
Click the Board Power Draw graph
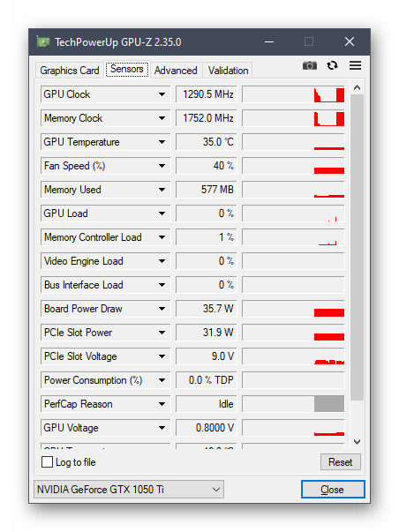[293, 309]
